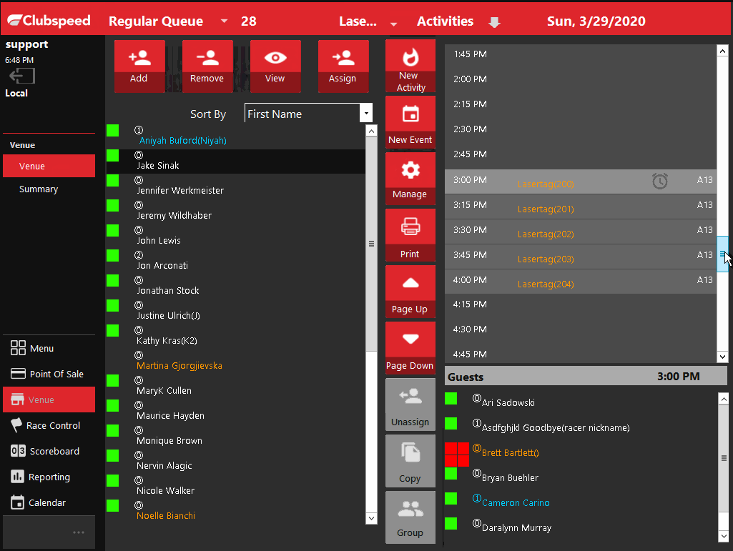Click the Unassign icon button
The image size is (733, 551).
click(x=410, y=404)
